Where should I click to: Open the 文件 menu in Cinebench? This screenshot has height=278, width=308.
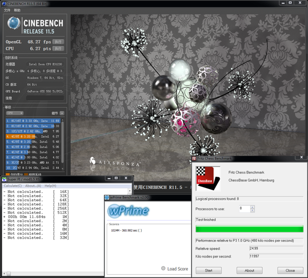pos(7,10)
